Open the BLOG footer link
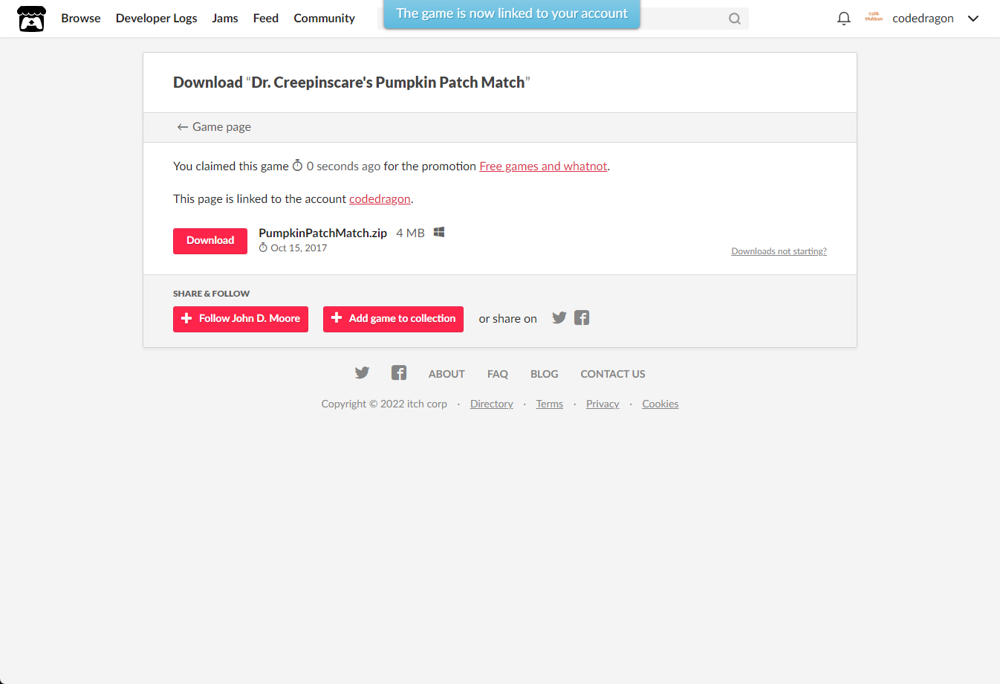1000x684 pixels. point(545,374)
